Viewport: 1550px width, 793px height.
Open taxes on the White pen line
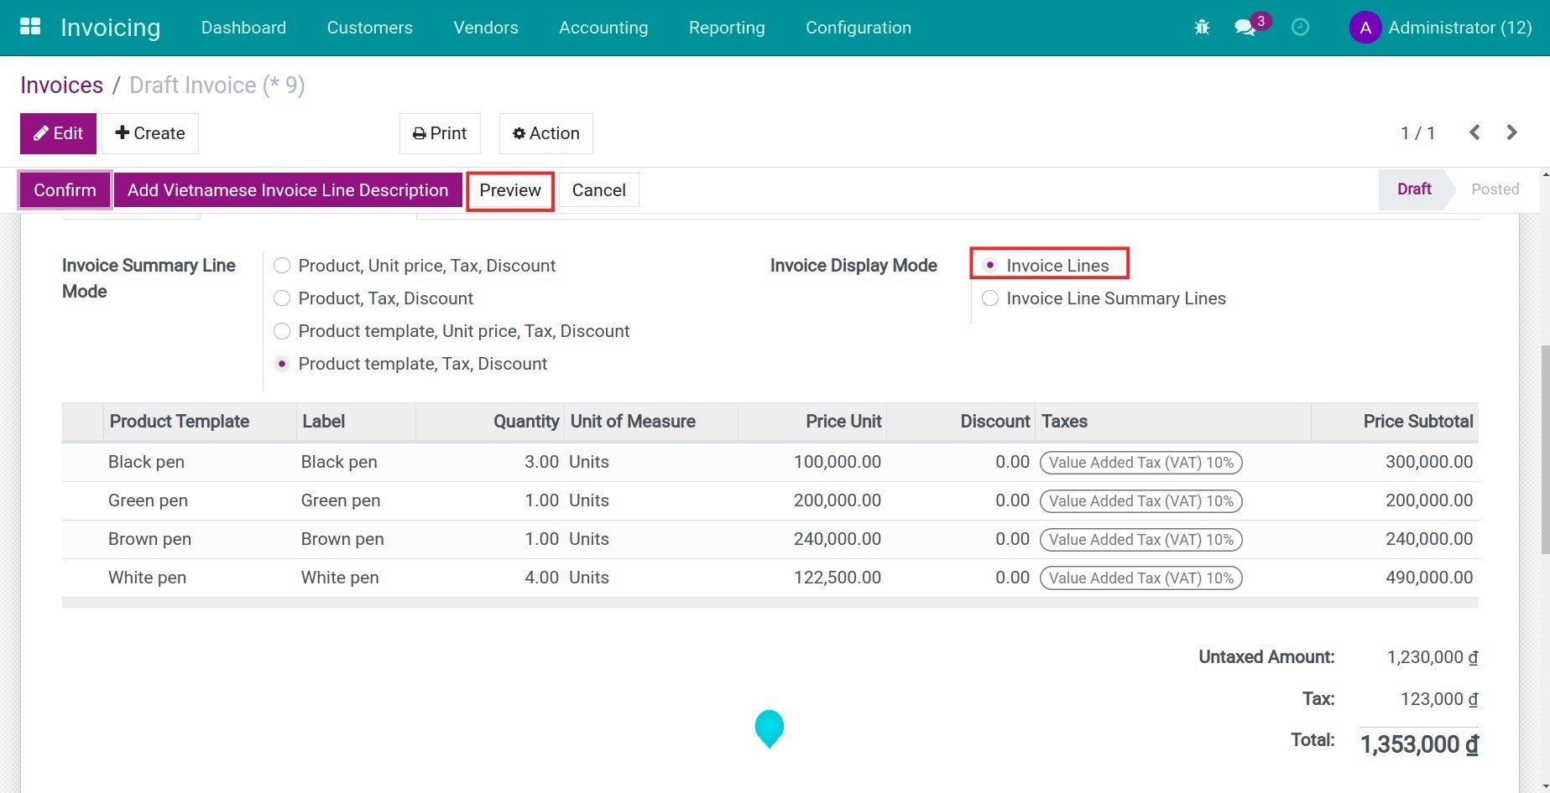tap(1140, 578)
